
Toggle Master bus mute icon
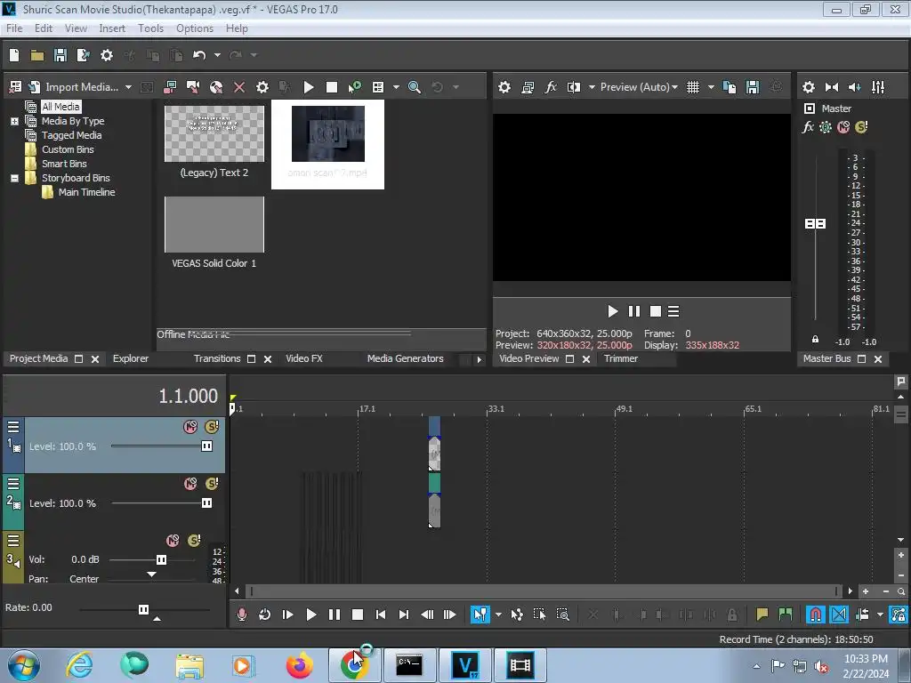point(843,127)
